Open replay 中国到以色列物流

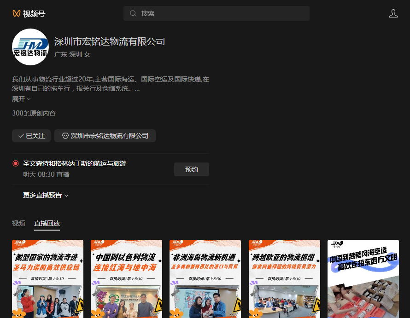pos(126,279)
